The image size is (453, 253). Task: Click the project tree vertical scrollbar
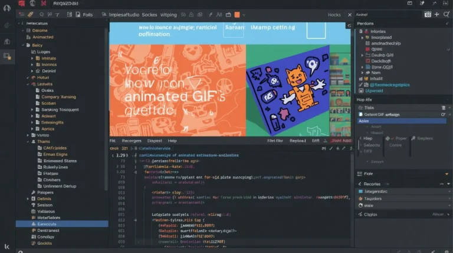pyautogui.click(x=106, y=109)
